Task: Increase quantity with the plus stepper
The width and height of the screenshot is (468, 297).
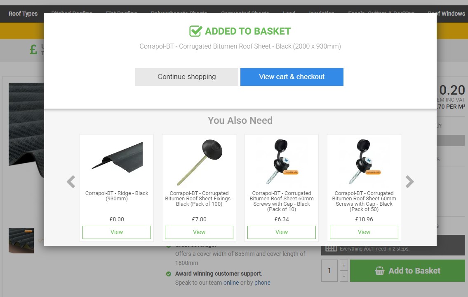Action: [x=344, y=265]
